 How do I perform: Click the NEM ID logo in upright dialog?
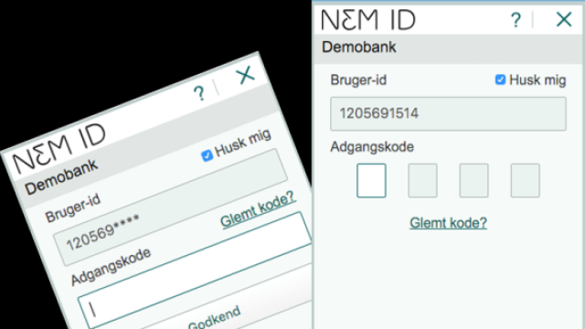(368, 20)
